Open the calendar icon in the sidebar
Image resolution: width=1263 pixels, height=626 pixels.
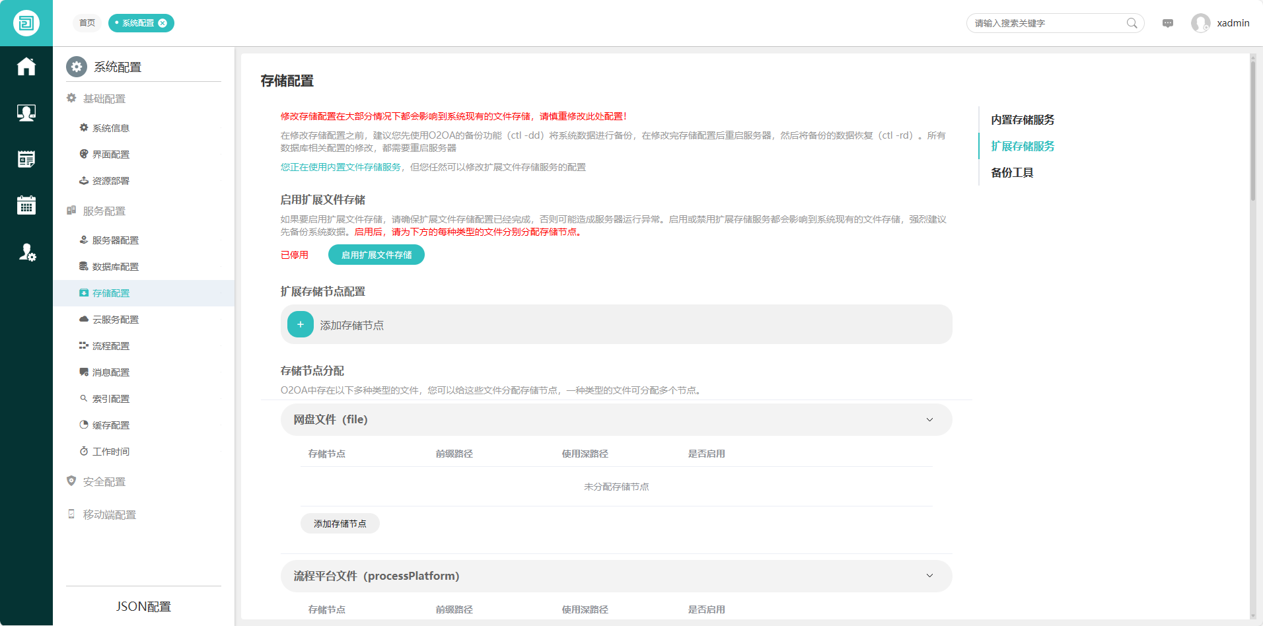click(26, 205)
